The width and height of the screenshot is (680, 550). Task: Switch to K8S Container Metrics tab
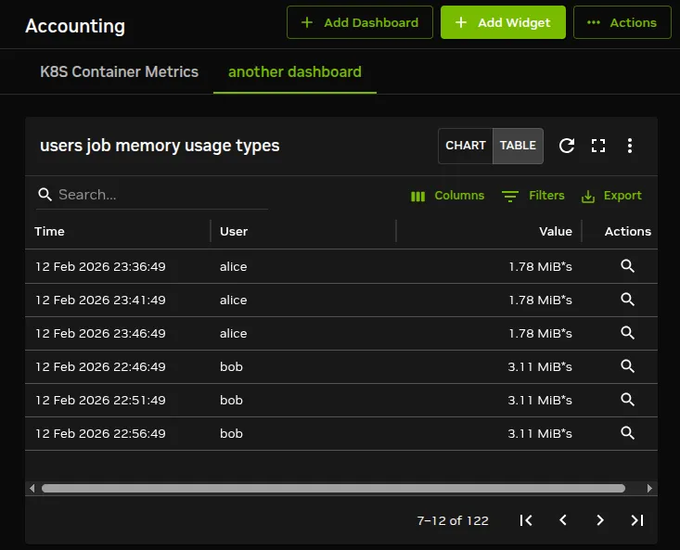click(x=120, y=71)
